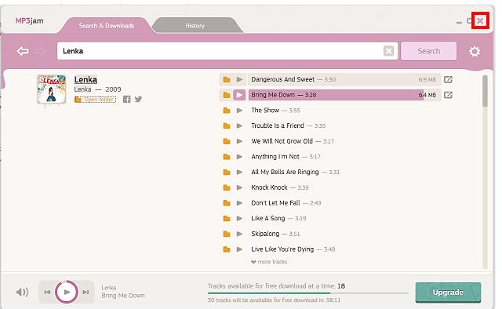Viewport: 502px width, 309px height.
Task: Skip to next track in player
Action: click(85, 292)
